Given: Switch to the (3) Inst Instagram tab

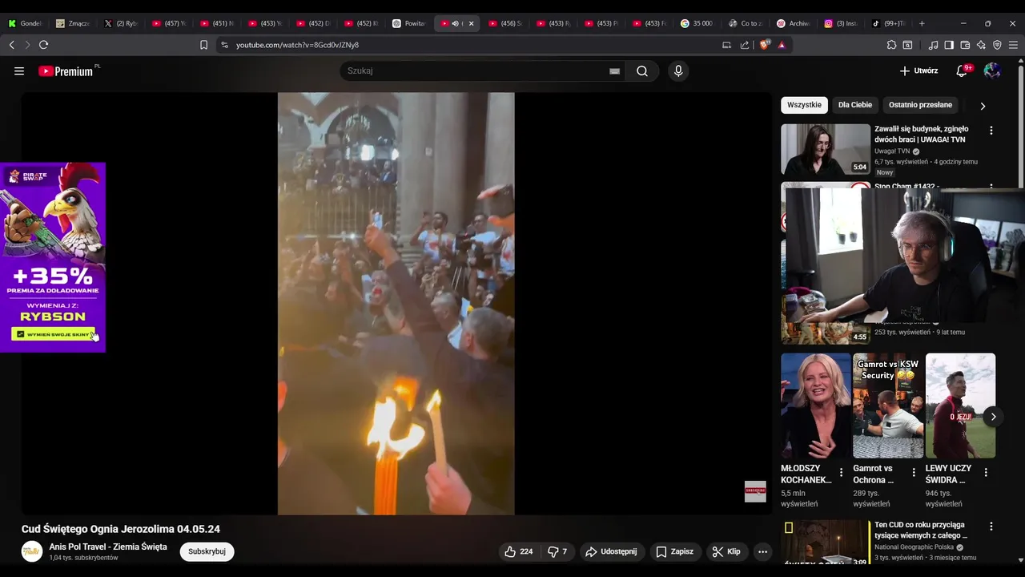Looking at the screenshot, I should (x=841, y=23).
